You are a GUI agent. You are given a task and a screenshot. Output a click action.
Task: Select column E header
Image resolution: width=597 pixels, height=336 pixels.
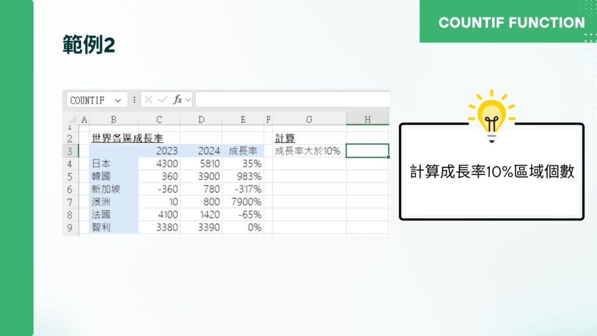pos(243,120)
